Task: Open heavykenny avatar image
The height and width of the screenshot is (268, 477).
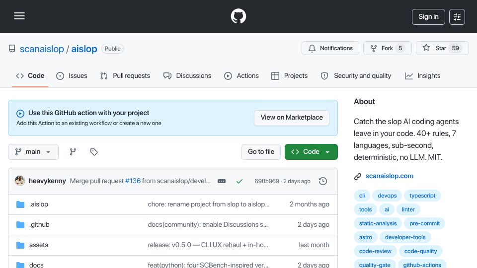Action: click(x=20, y=181)
